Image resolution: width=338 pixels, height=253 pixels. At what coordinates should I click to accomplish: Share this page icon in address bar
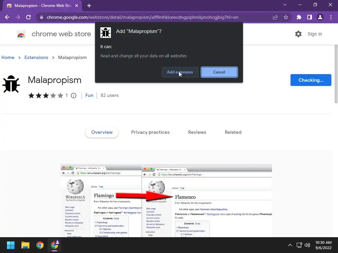pyautogui.click(x=275, y=17)
